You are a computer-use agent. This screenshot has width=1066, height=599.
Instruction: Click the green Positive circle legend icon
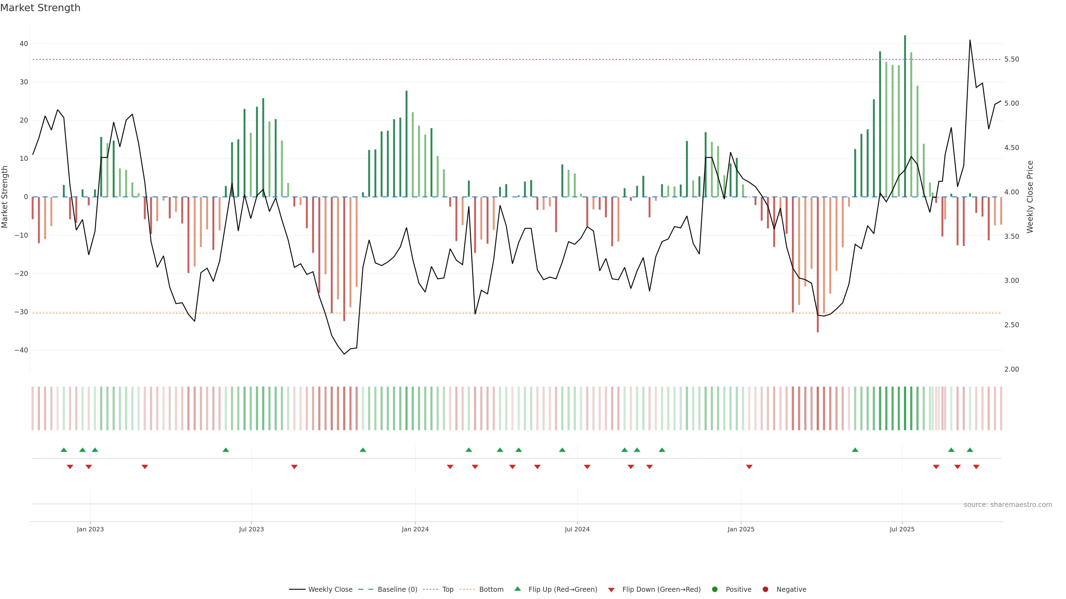point(715,589)
